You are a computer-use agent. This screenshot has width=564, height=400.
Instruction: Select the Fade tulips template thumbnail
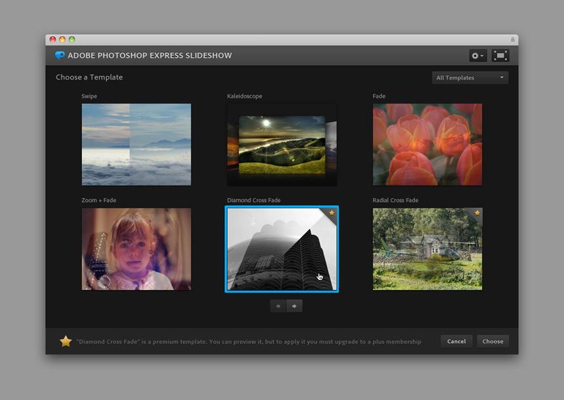428,145
